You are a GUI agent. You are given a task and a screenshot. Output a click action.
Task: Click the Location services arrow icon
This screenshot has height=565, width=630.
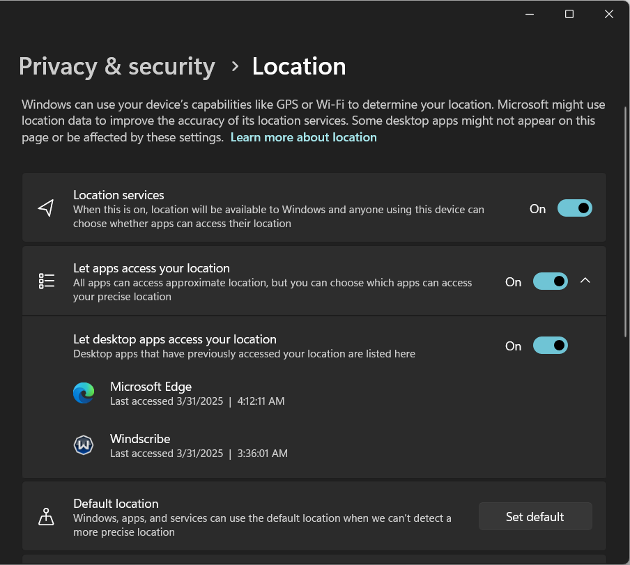46,208
